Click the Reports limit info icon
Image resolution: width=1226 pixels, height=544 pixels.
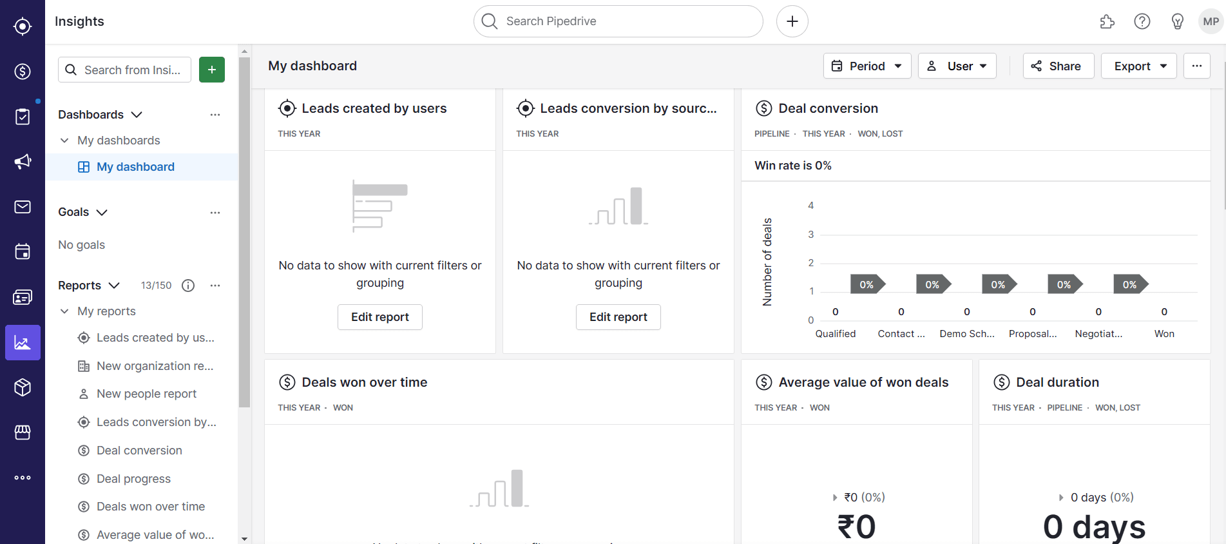(188, 286)
